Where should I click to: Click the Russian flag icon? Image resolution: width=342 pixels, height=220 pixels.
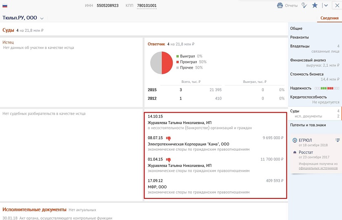[5, 6]
